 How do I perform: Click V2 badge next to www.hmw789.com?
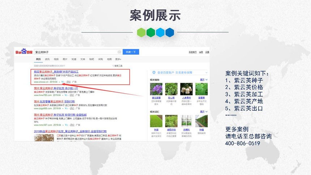coord(66,95)
